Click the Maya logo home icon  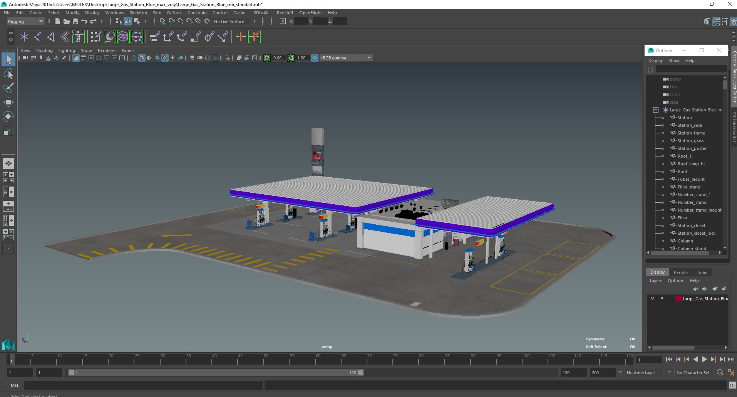coord(8,344)
